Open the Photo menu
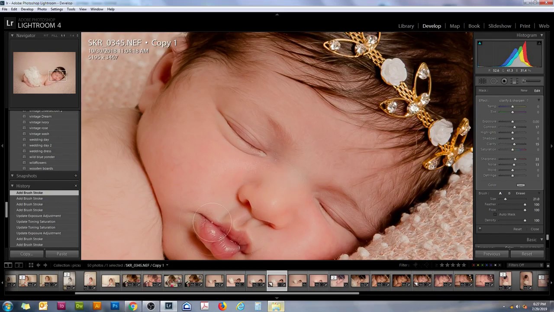The height and width of the screenshot is (312, 554). [x=42, y=9]
